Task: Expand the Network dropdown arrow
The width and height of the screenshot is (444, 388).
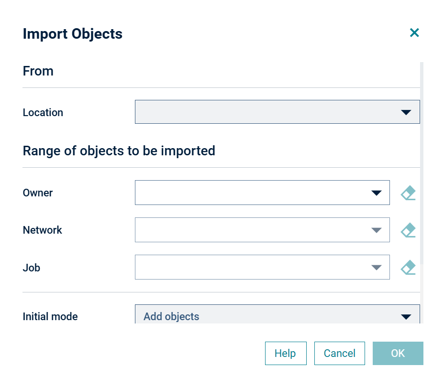Action: click(x=377, y=230)
